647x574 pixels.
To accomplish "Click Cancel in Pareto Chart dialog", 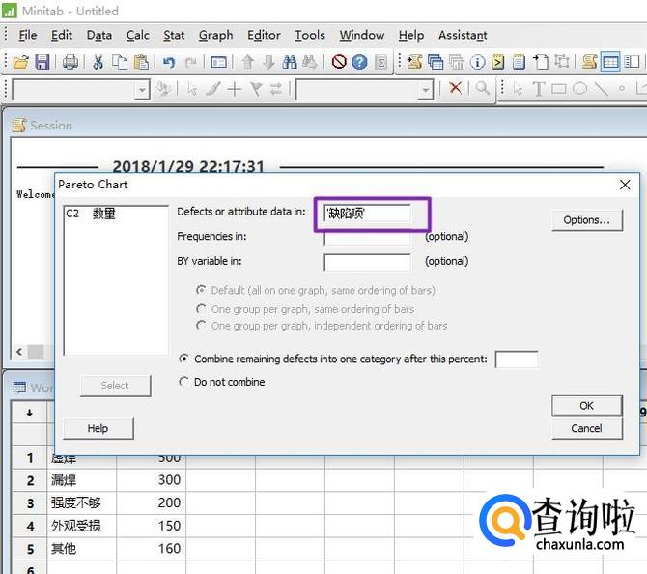I will pyautogui.click(x=587, y=428).
